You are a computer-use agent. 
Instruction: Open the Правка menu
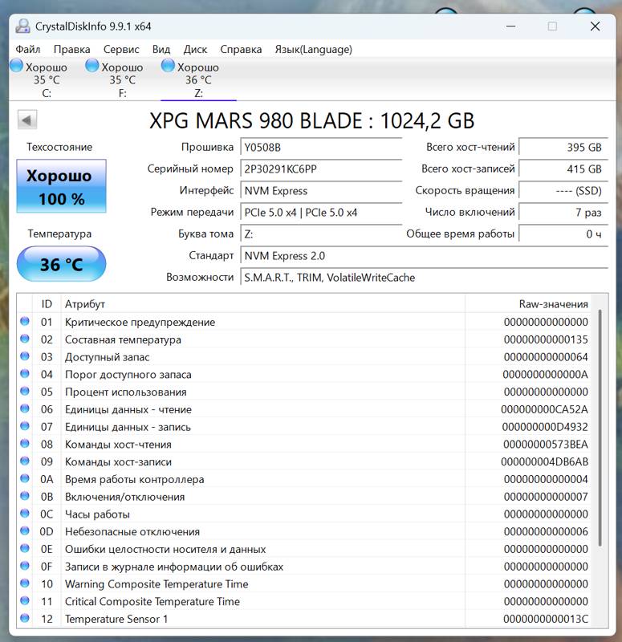coord(71,50)
